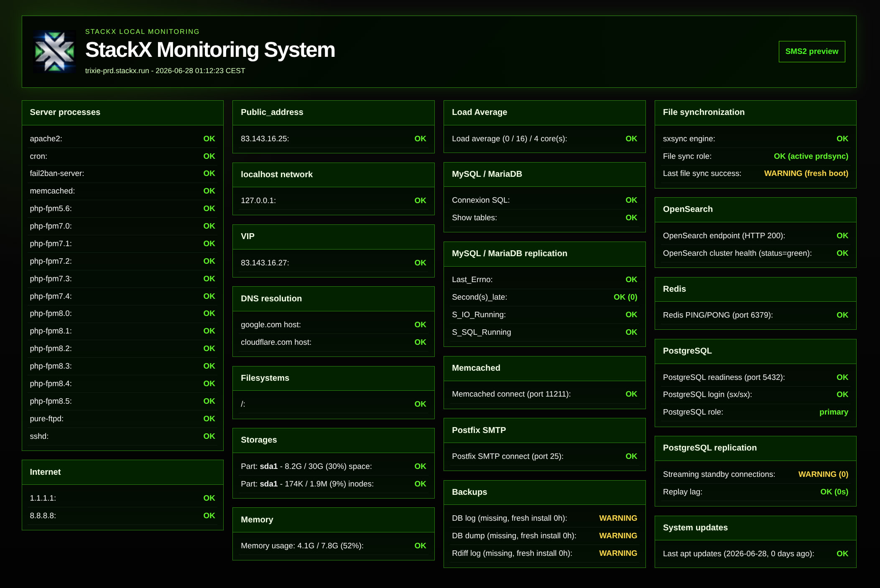Click the localhost network header

(x=334, y=175)
